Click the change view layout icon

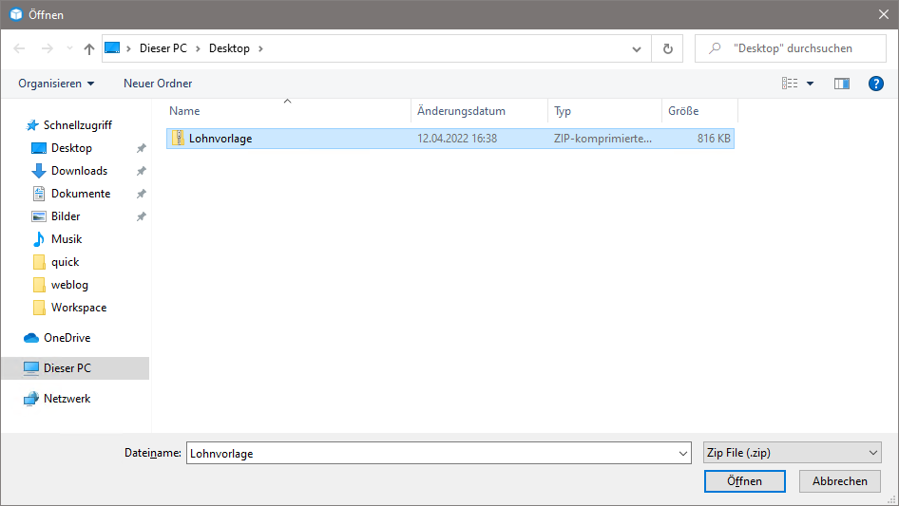tap(790, 84)
